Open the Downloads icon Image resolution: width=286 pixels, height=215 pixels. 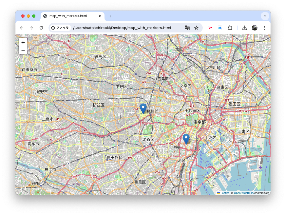pyautogui.click(x=244, y=28)
